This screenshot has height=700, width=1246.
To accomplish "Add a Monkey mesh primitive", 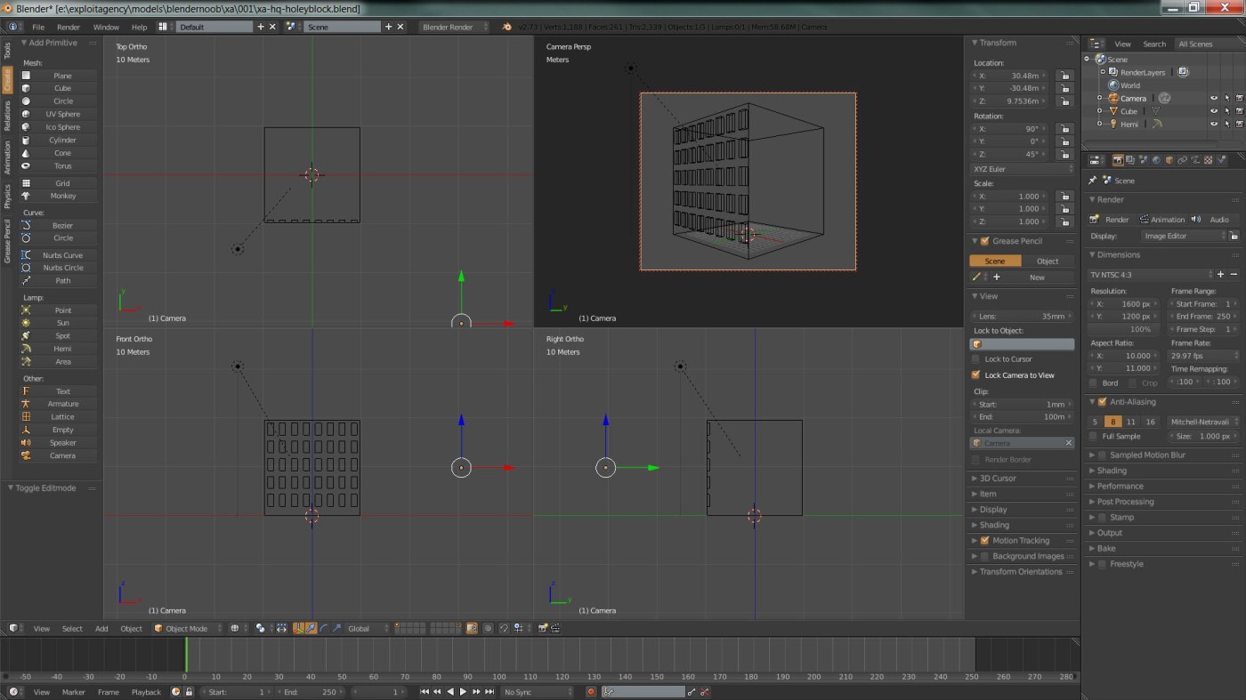I will [62, 196].
